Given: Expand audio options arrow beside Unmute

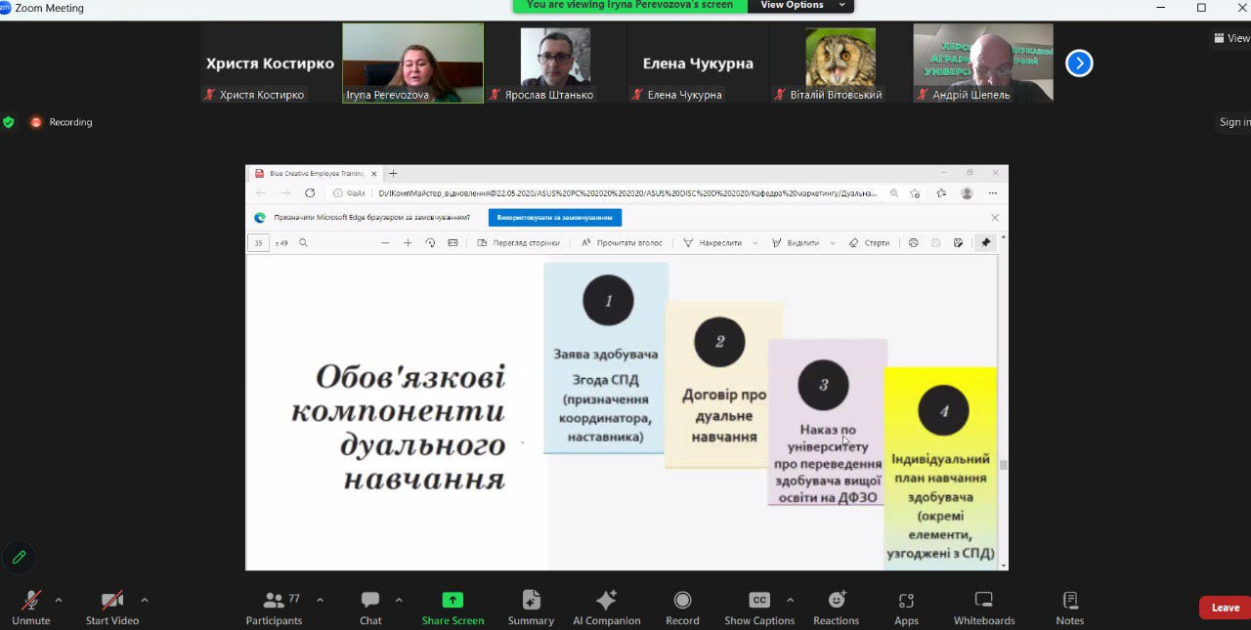Looking at the screenshot, I should [x=59, y=600].
